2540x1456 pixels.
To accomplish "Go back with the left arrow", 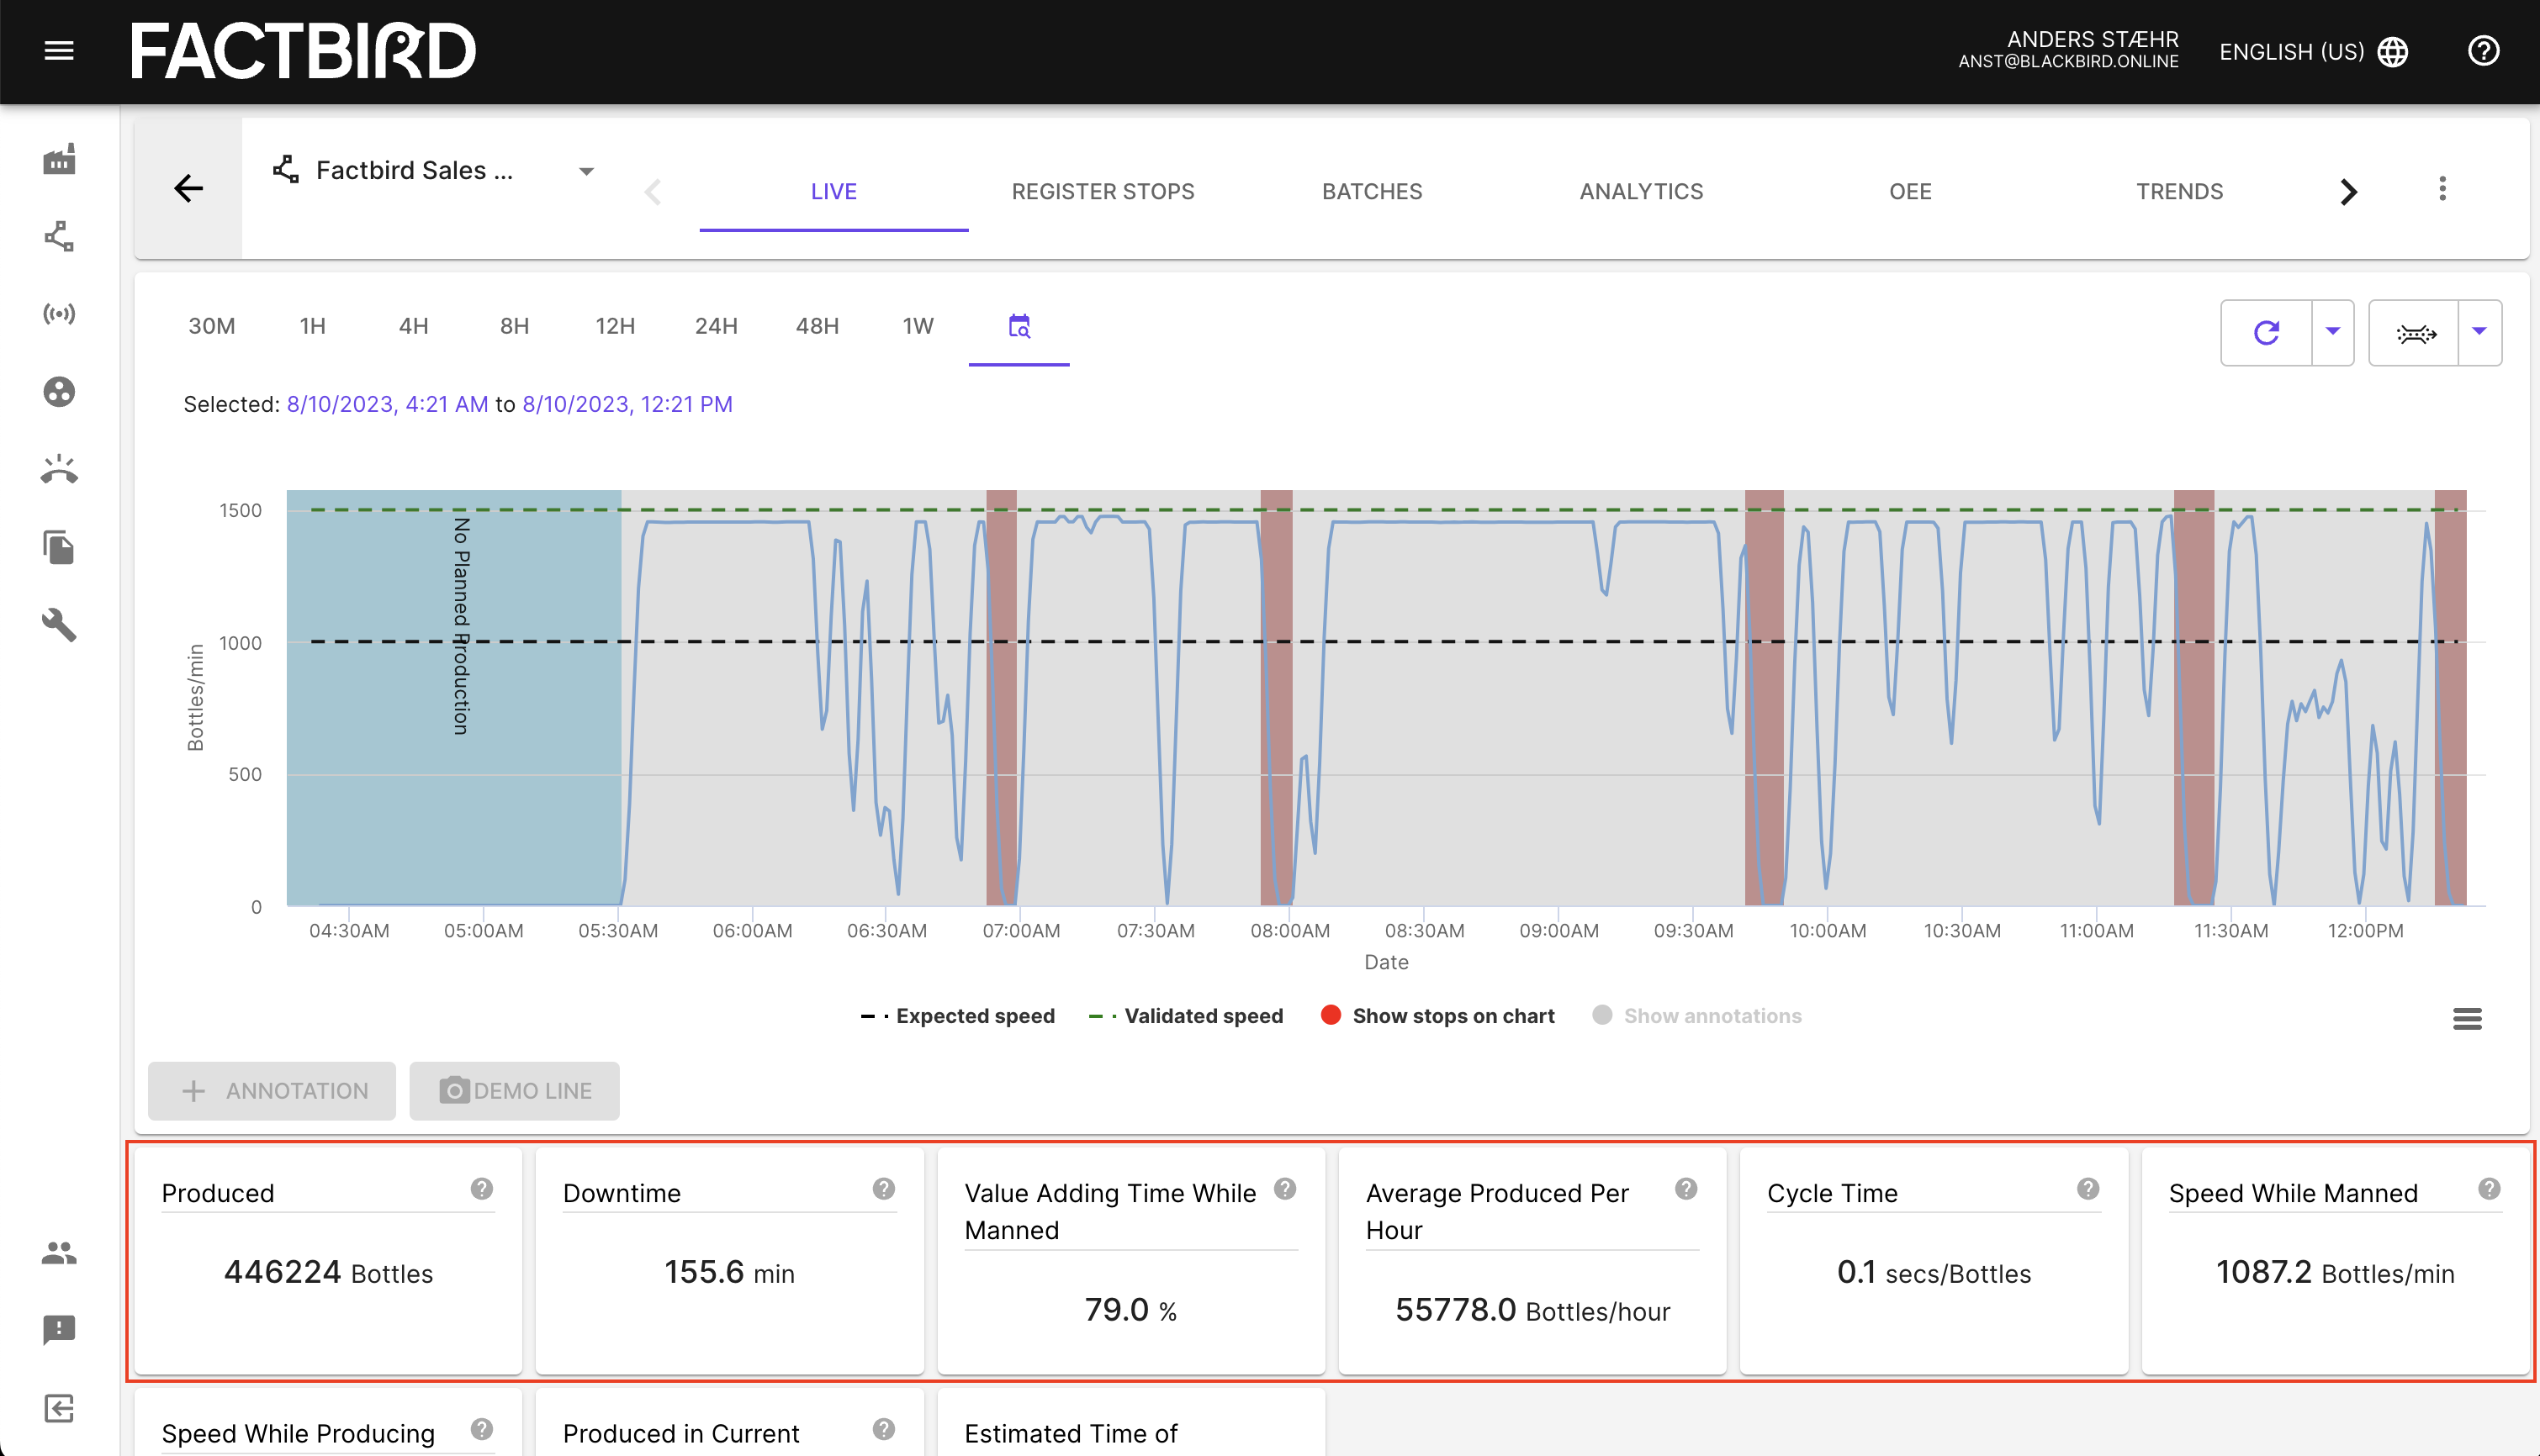I will click(x=188, y=188).
